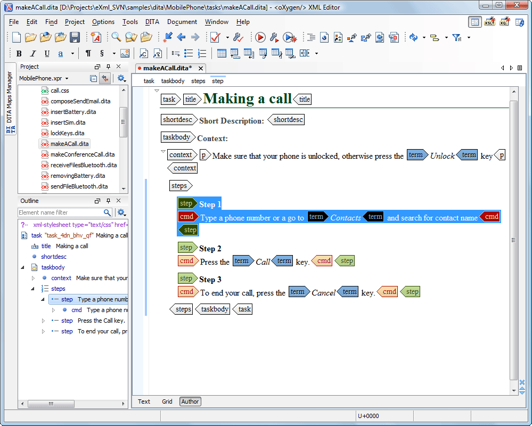Expand the context node in Outline

[33, 278]
